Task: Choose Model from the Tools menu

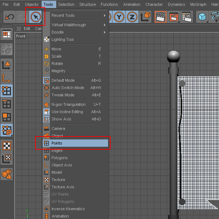Action: (76, 172)
